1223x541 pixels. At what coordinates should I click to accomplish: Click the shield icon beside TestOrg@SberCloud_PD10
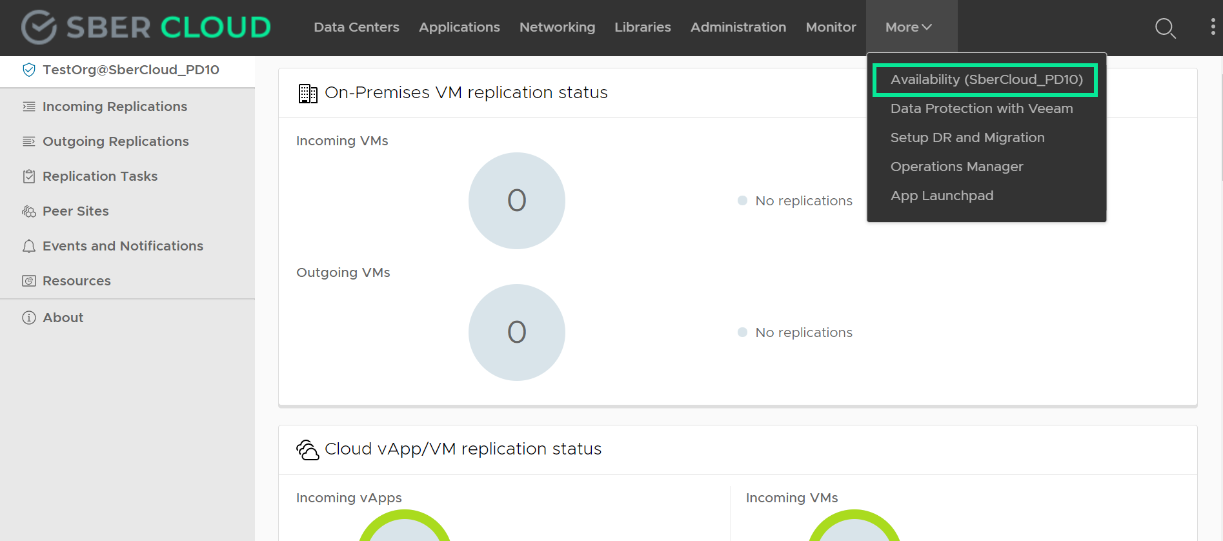click(29, 70)
